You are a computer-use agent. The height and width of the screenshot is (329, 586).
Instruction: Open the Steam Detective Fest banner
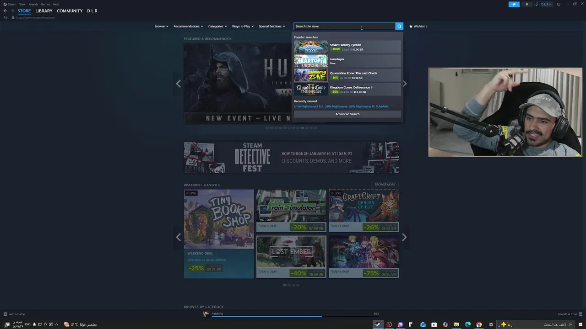point(291,158)
